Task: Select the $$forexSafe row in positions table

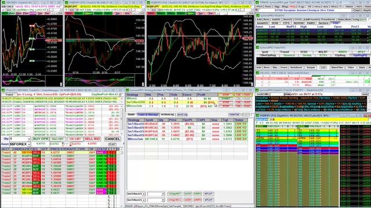Action: coord(187,139)
